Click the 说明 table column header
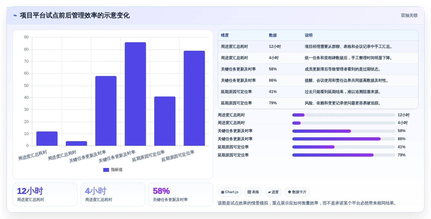Image resolution: width=431 pixels, height=219 pixels. [x=309, y=36]
